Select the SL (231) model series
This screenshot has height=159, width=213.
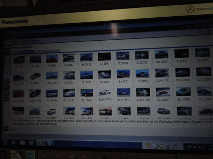point(163,95)
